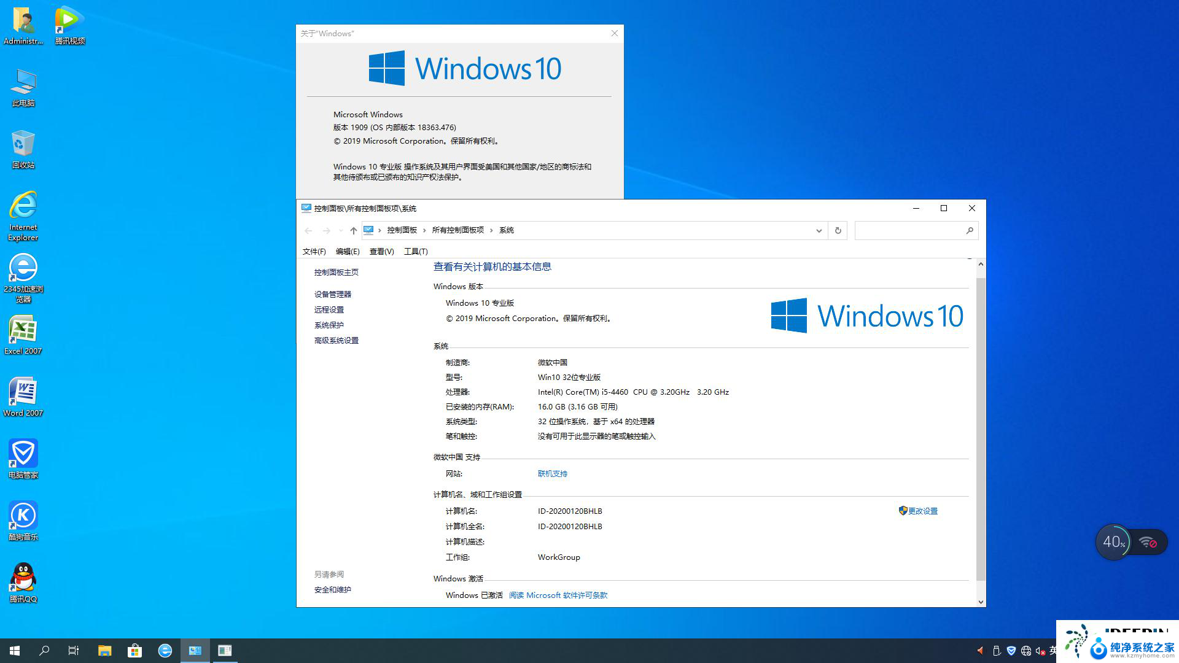Open the address bar history dropdown
The image size is (1179, 663).
(x=819, y=231)
